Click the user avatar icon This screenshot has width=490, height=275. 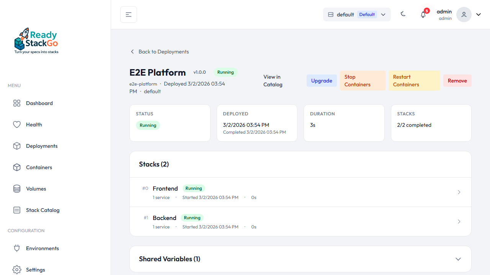464,15
